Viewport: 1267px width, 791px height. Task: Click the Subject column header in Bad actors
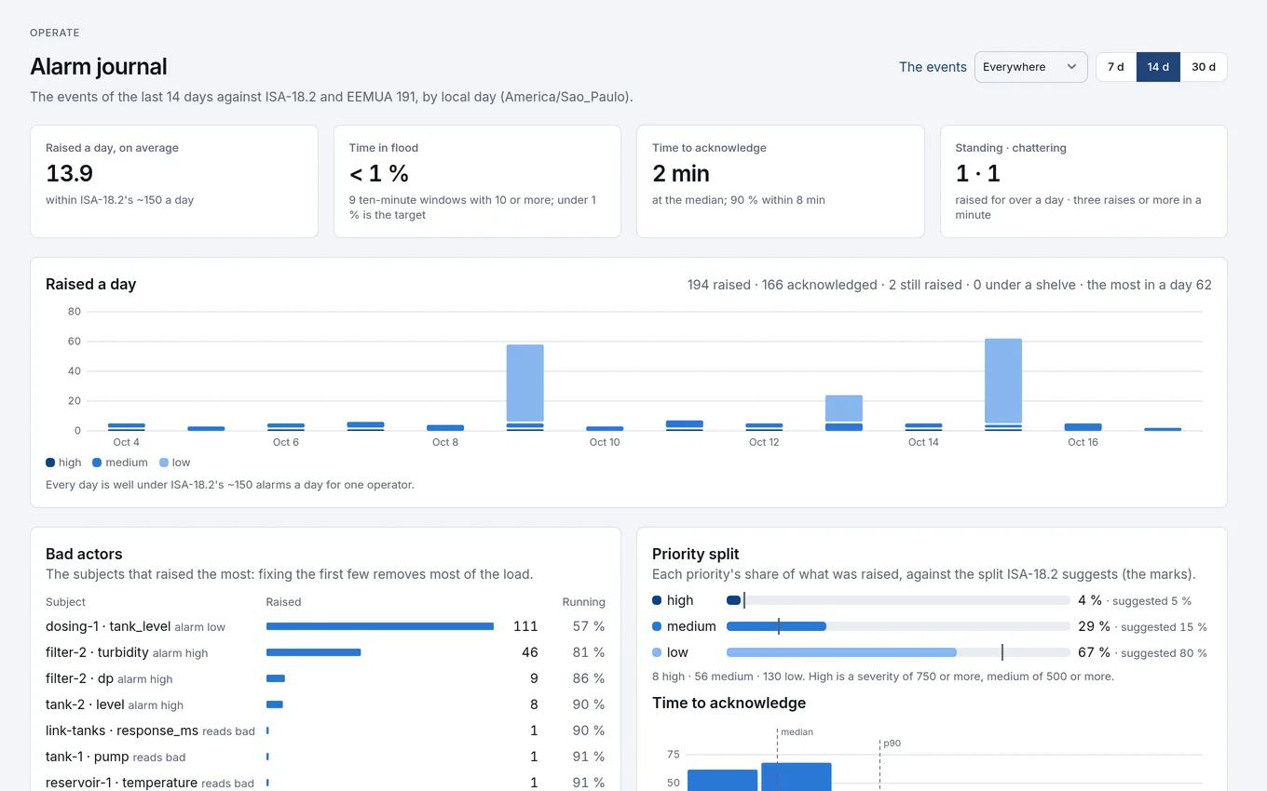[x=65, y=602]
